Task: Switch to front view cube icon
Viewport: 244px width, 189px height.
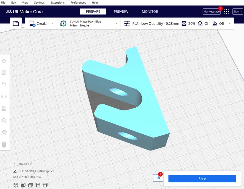Action: click(23, 185)
